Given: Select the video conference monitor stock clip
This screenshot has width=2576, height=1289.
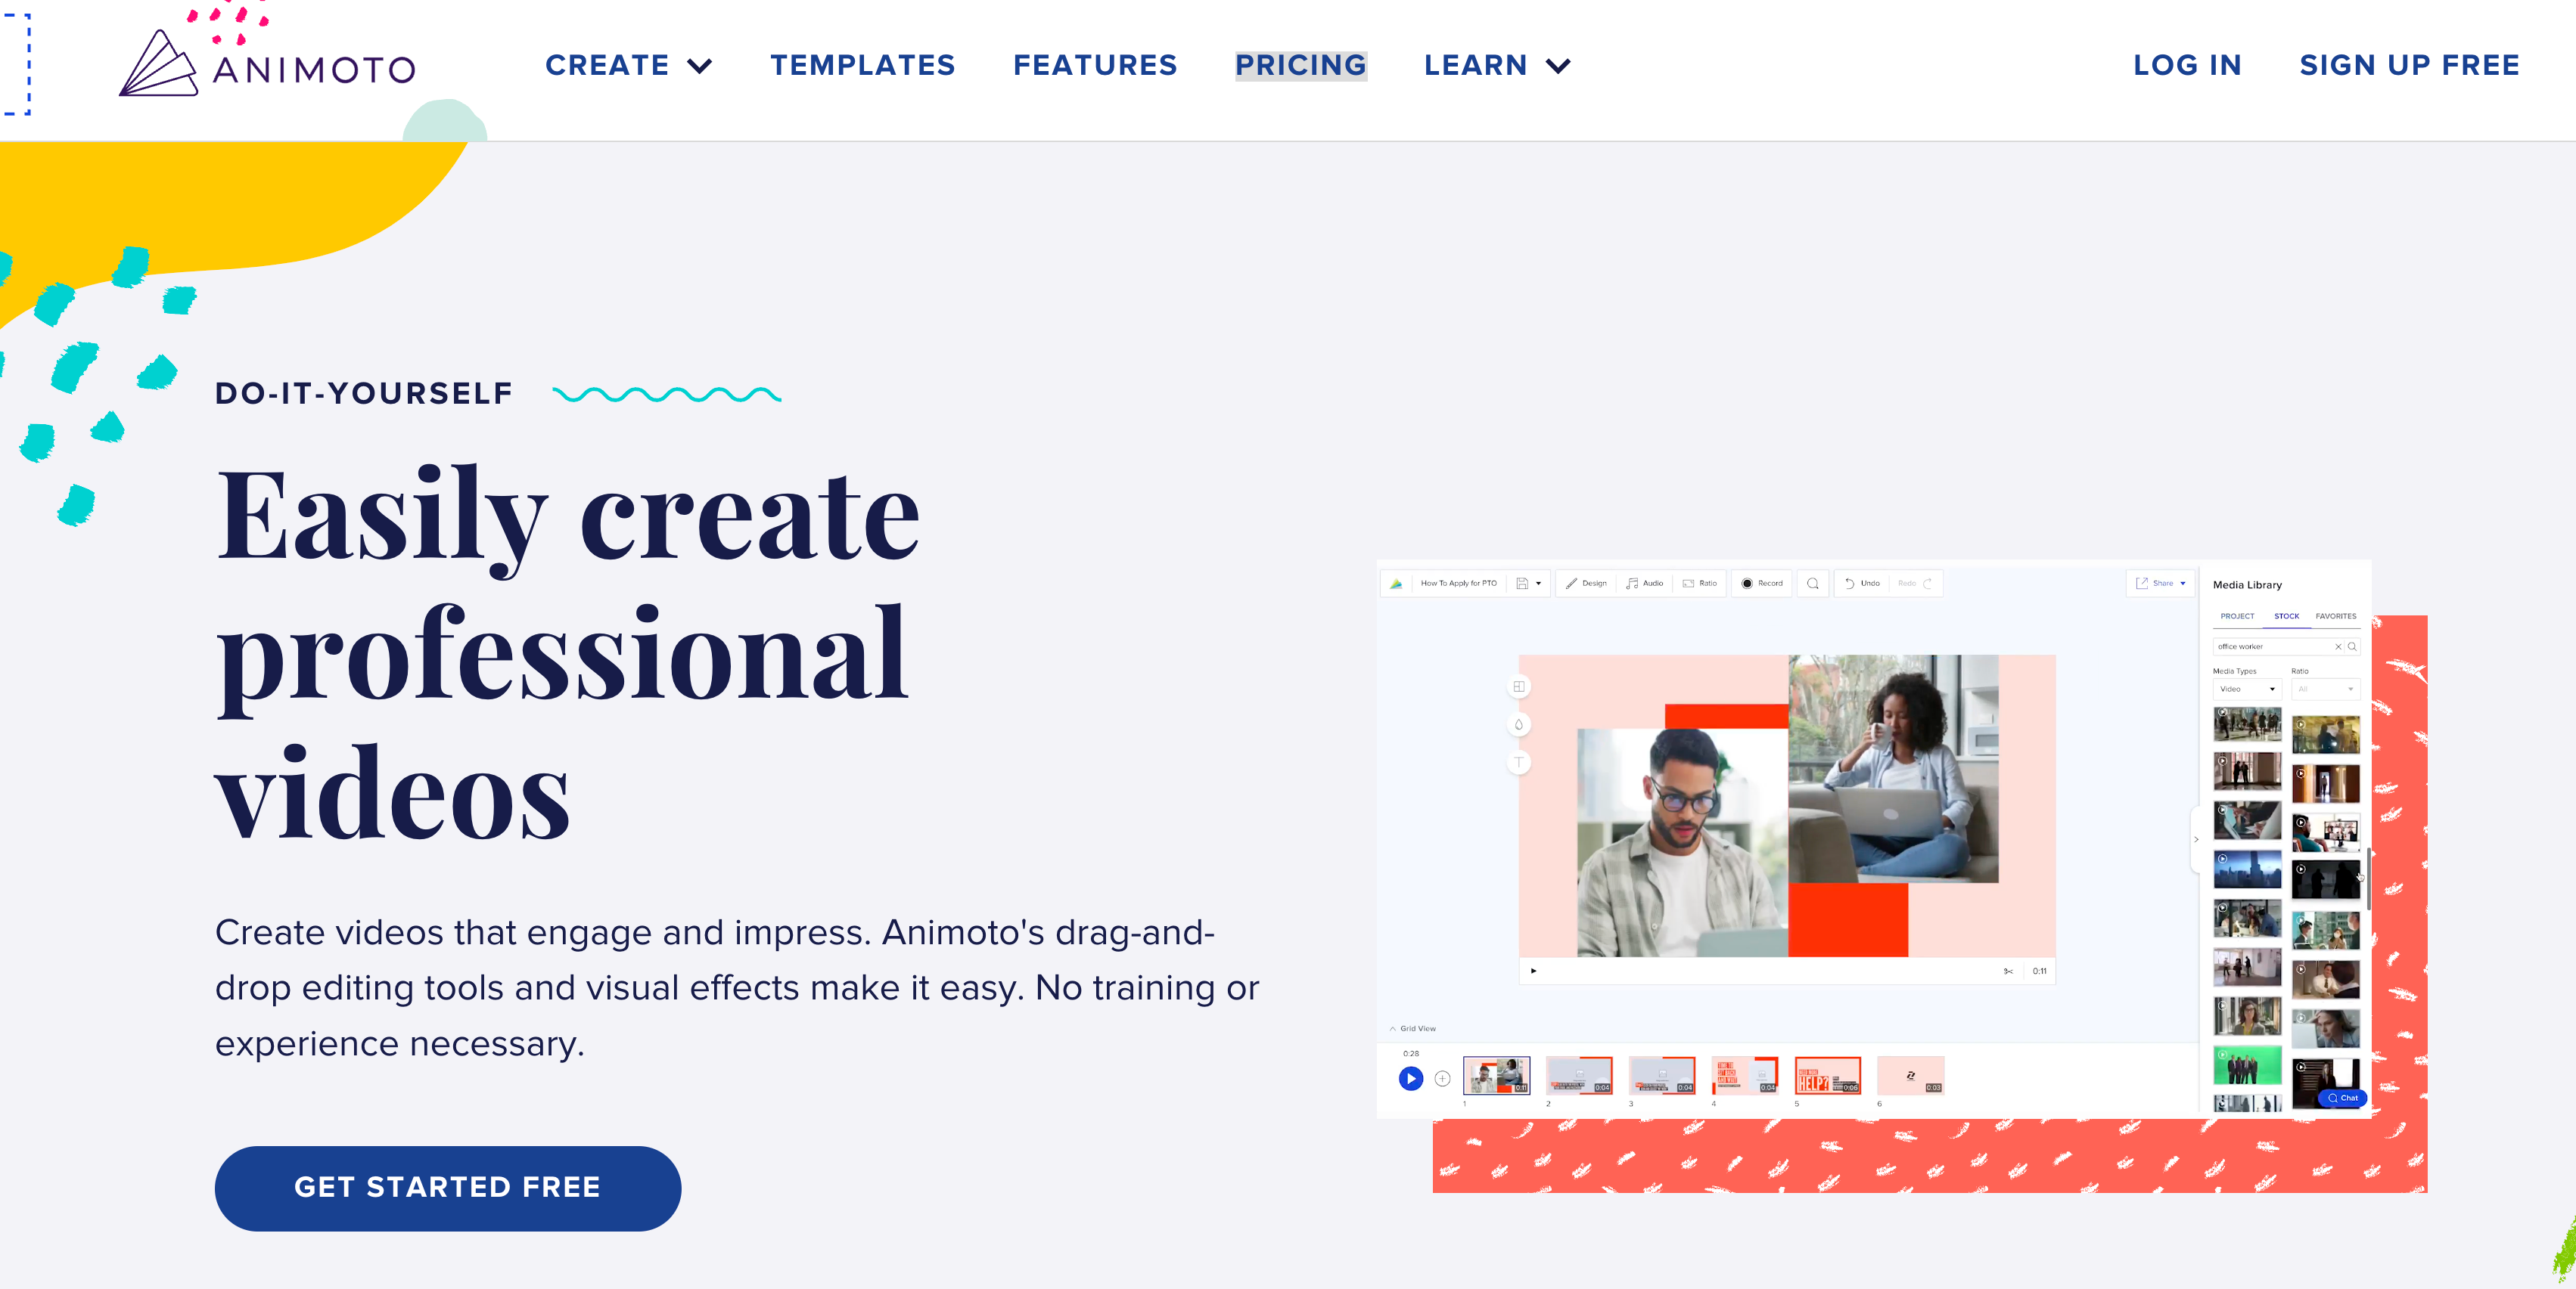Looking at the screenshot, I should (x=2325, y=832).
